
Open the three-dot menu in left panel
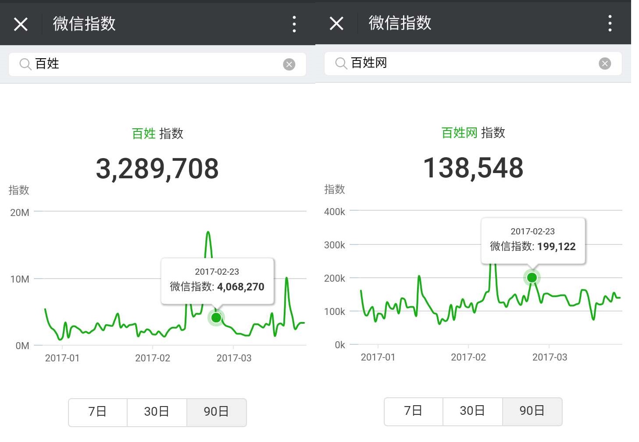294,24
